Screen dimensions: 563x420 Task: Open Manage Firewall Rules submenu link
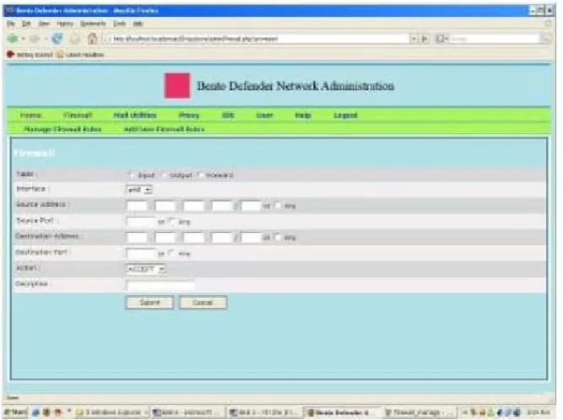(x=62, y=129)
